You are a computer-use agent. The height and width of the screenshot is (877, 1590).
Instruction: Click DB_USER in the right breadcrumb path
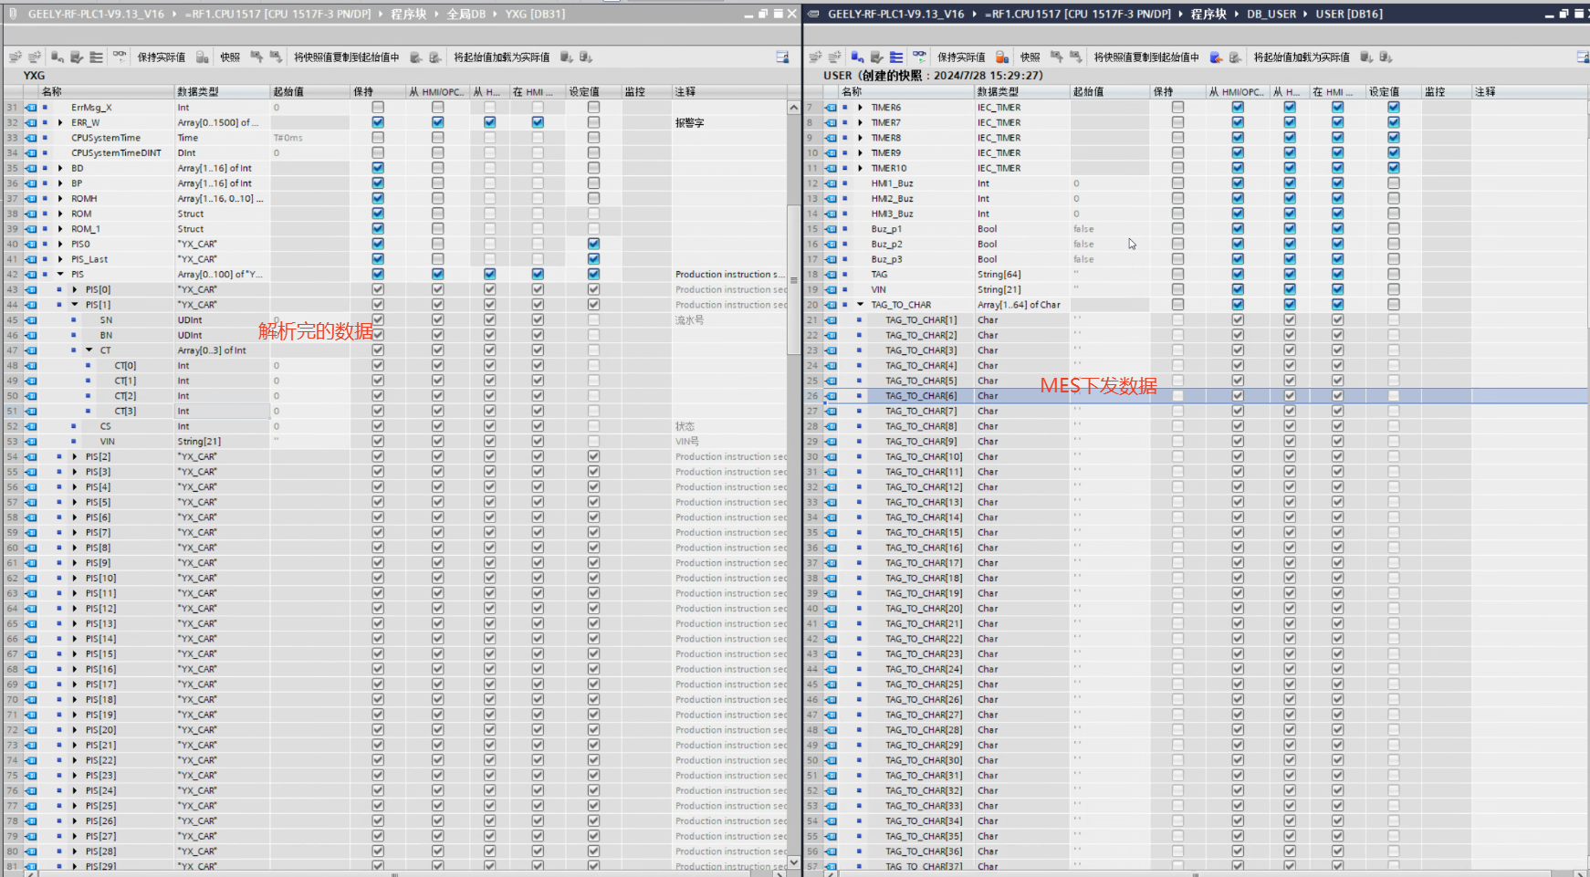pos(1271,14)
